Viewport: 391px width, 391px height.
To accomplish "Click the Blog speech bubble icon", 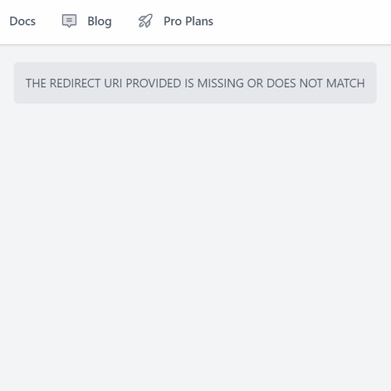I will click(69, 22).
